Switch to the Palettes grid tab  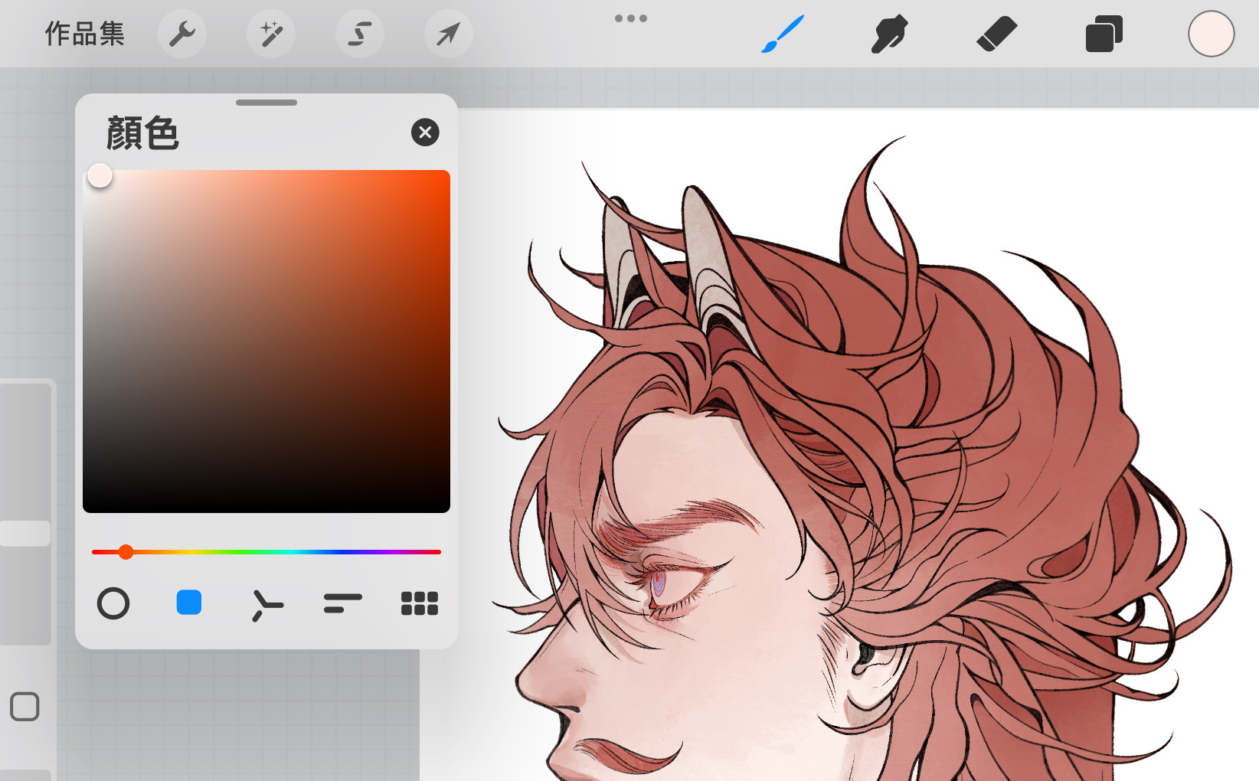(x=420, y=603)
